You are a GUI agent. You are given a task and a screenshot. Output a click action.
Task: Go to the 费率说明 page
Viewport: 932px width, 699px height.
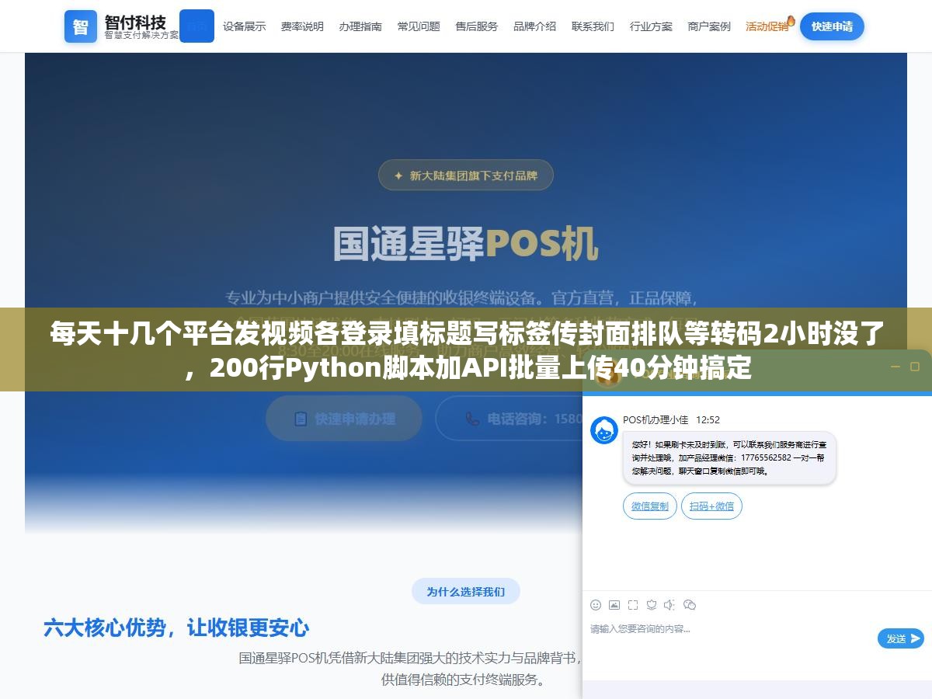click(x=302, y=26)
